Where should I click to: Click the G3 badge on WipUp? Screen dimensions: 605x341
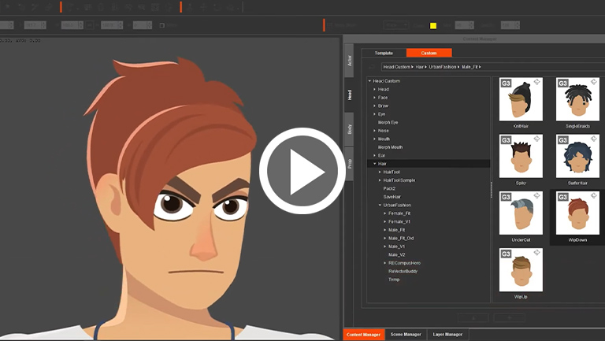pos(506,254)
